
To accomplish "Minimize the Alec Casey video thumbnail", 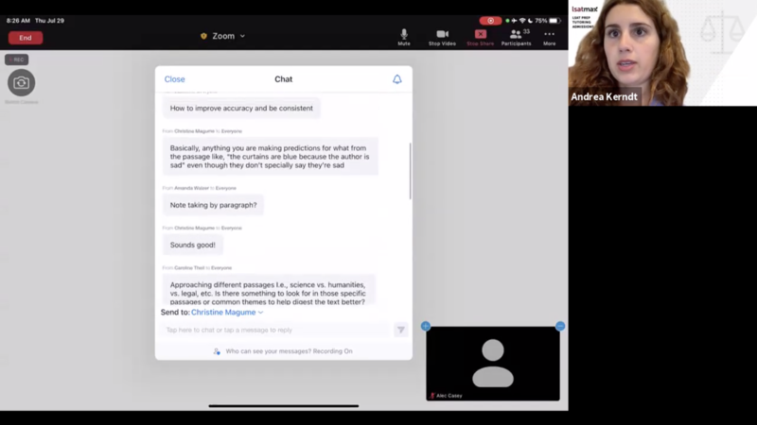I will pos(560,326).
